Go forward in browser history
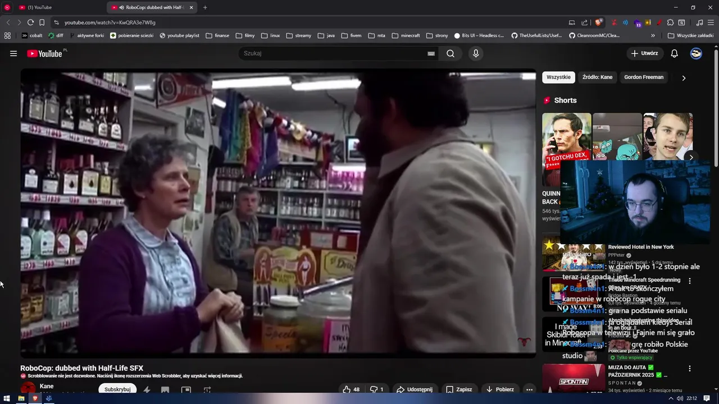Image resolution: width=719 pixels, height=404 pixels. [x=19, y=22]
